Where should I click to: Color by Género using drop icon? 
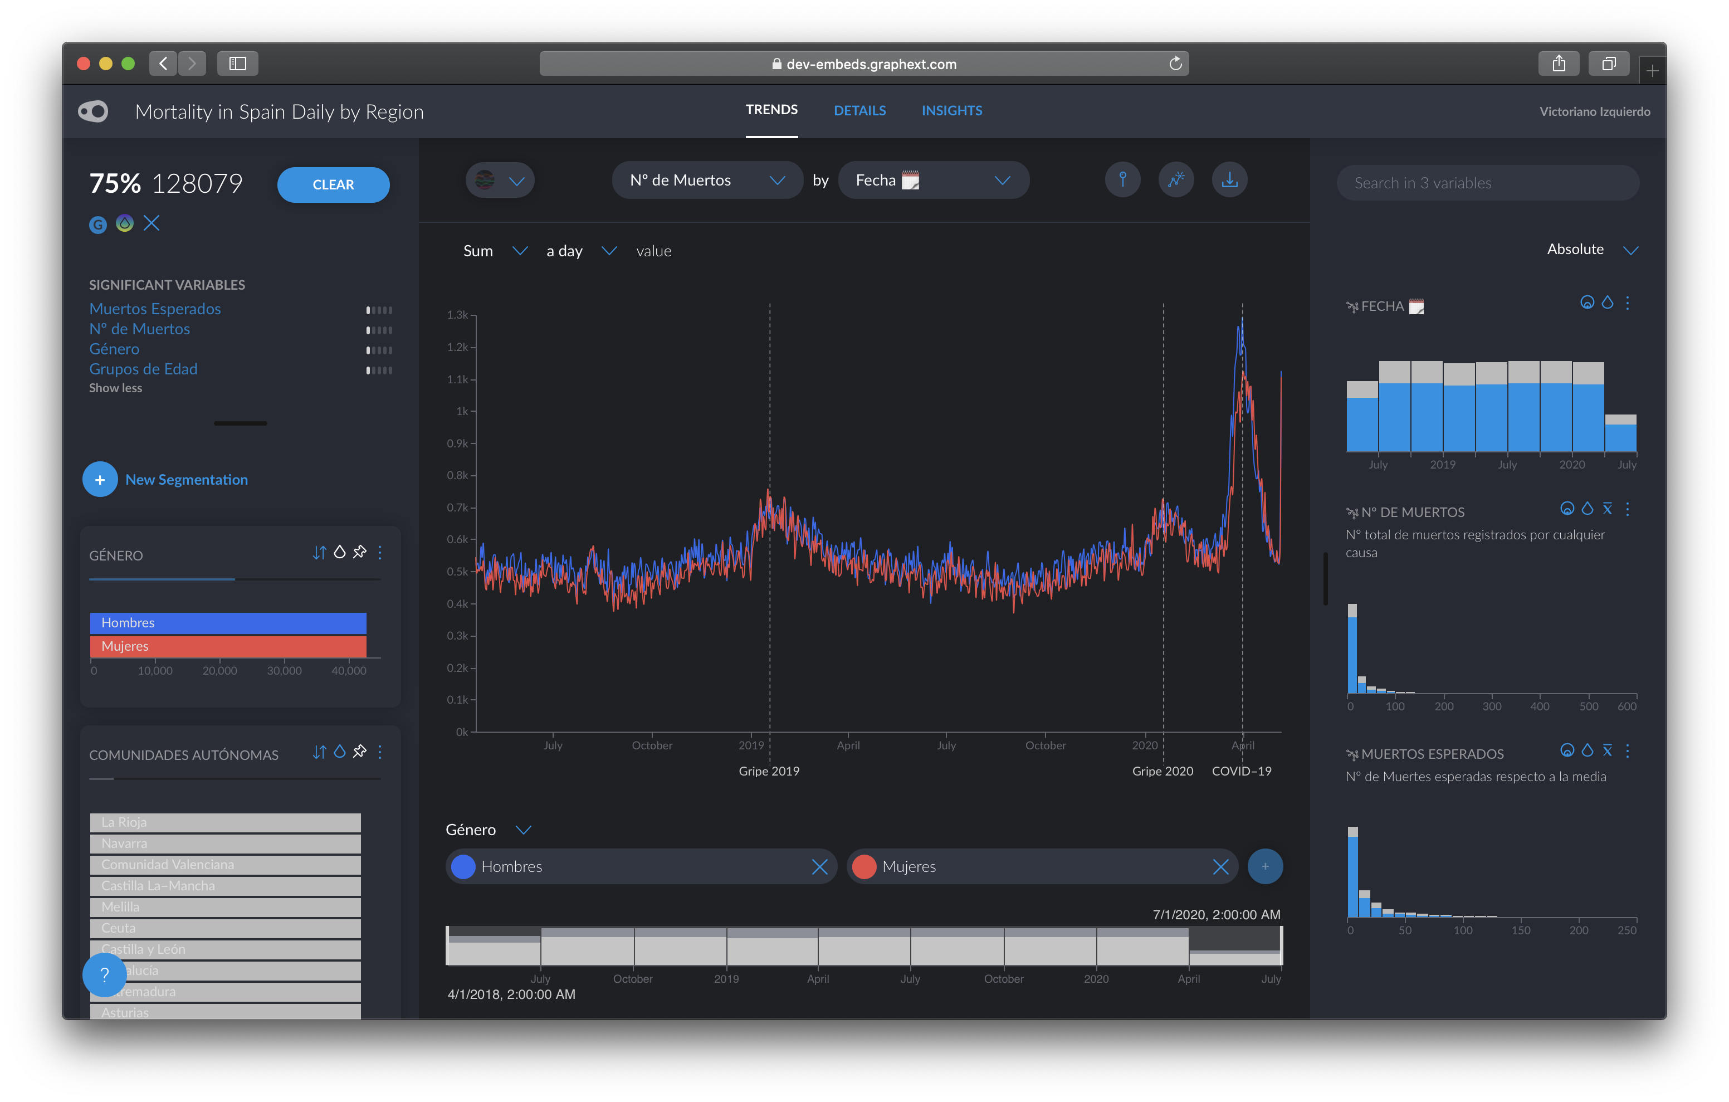click(340, 552)
